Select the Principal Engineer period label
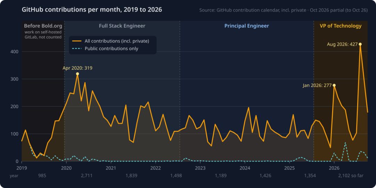 (x=247, y=26)
